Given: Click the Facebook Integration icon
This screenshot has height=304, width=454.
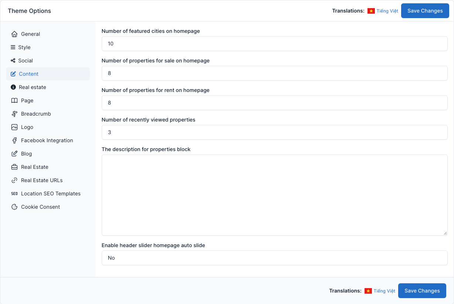Looking at the screenshot, I should tap(14, 140).
